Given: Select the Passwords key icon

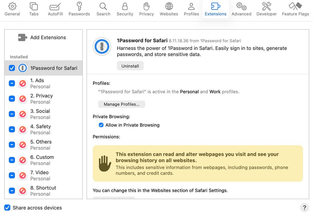Looking at the screenshot, I should tap(79, 6).
